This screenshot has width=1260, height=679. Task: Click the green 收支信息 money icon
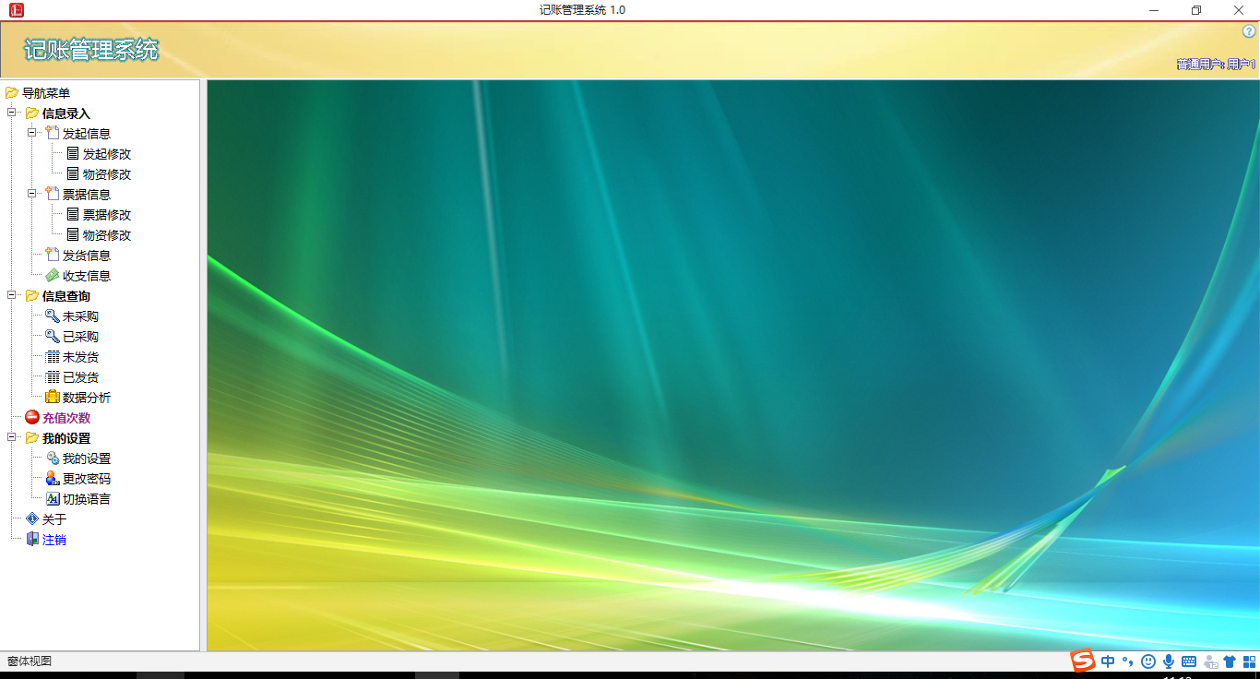(x=53, y=276)
